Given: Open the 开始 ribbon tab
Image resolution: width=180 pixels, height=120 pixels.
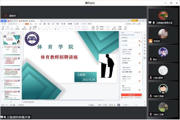Looking at the screenshot, I should (27, 24).
